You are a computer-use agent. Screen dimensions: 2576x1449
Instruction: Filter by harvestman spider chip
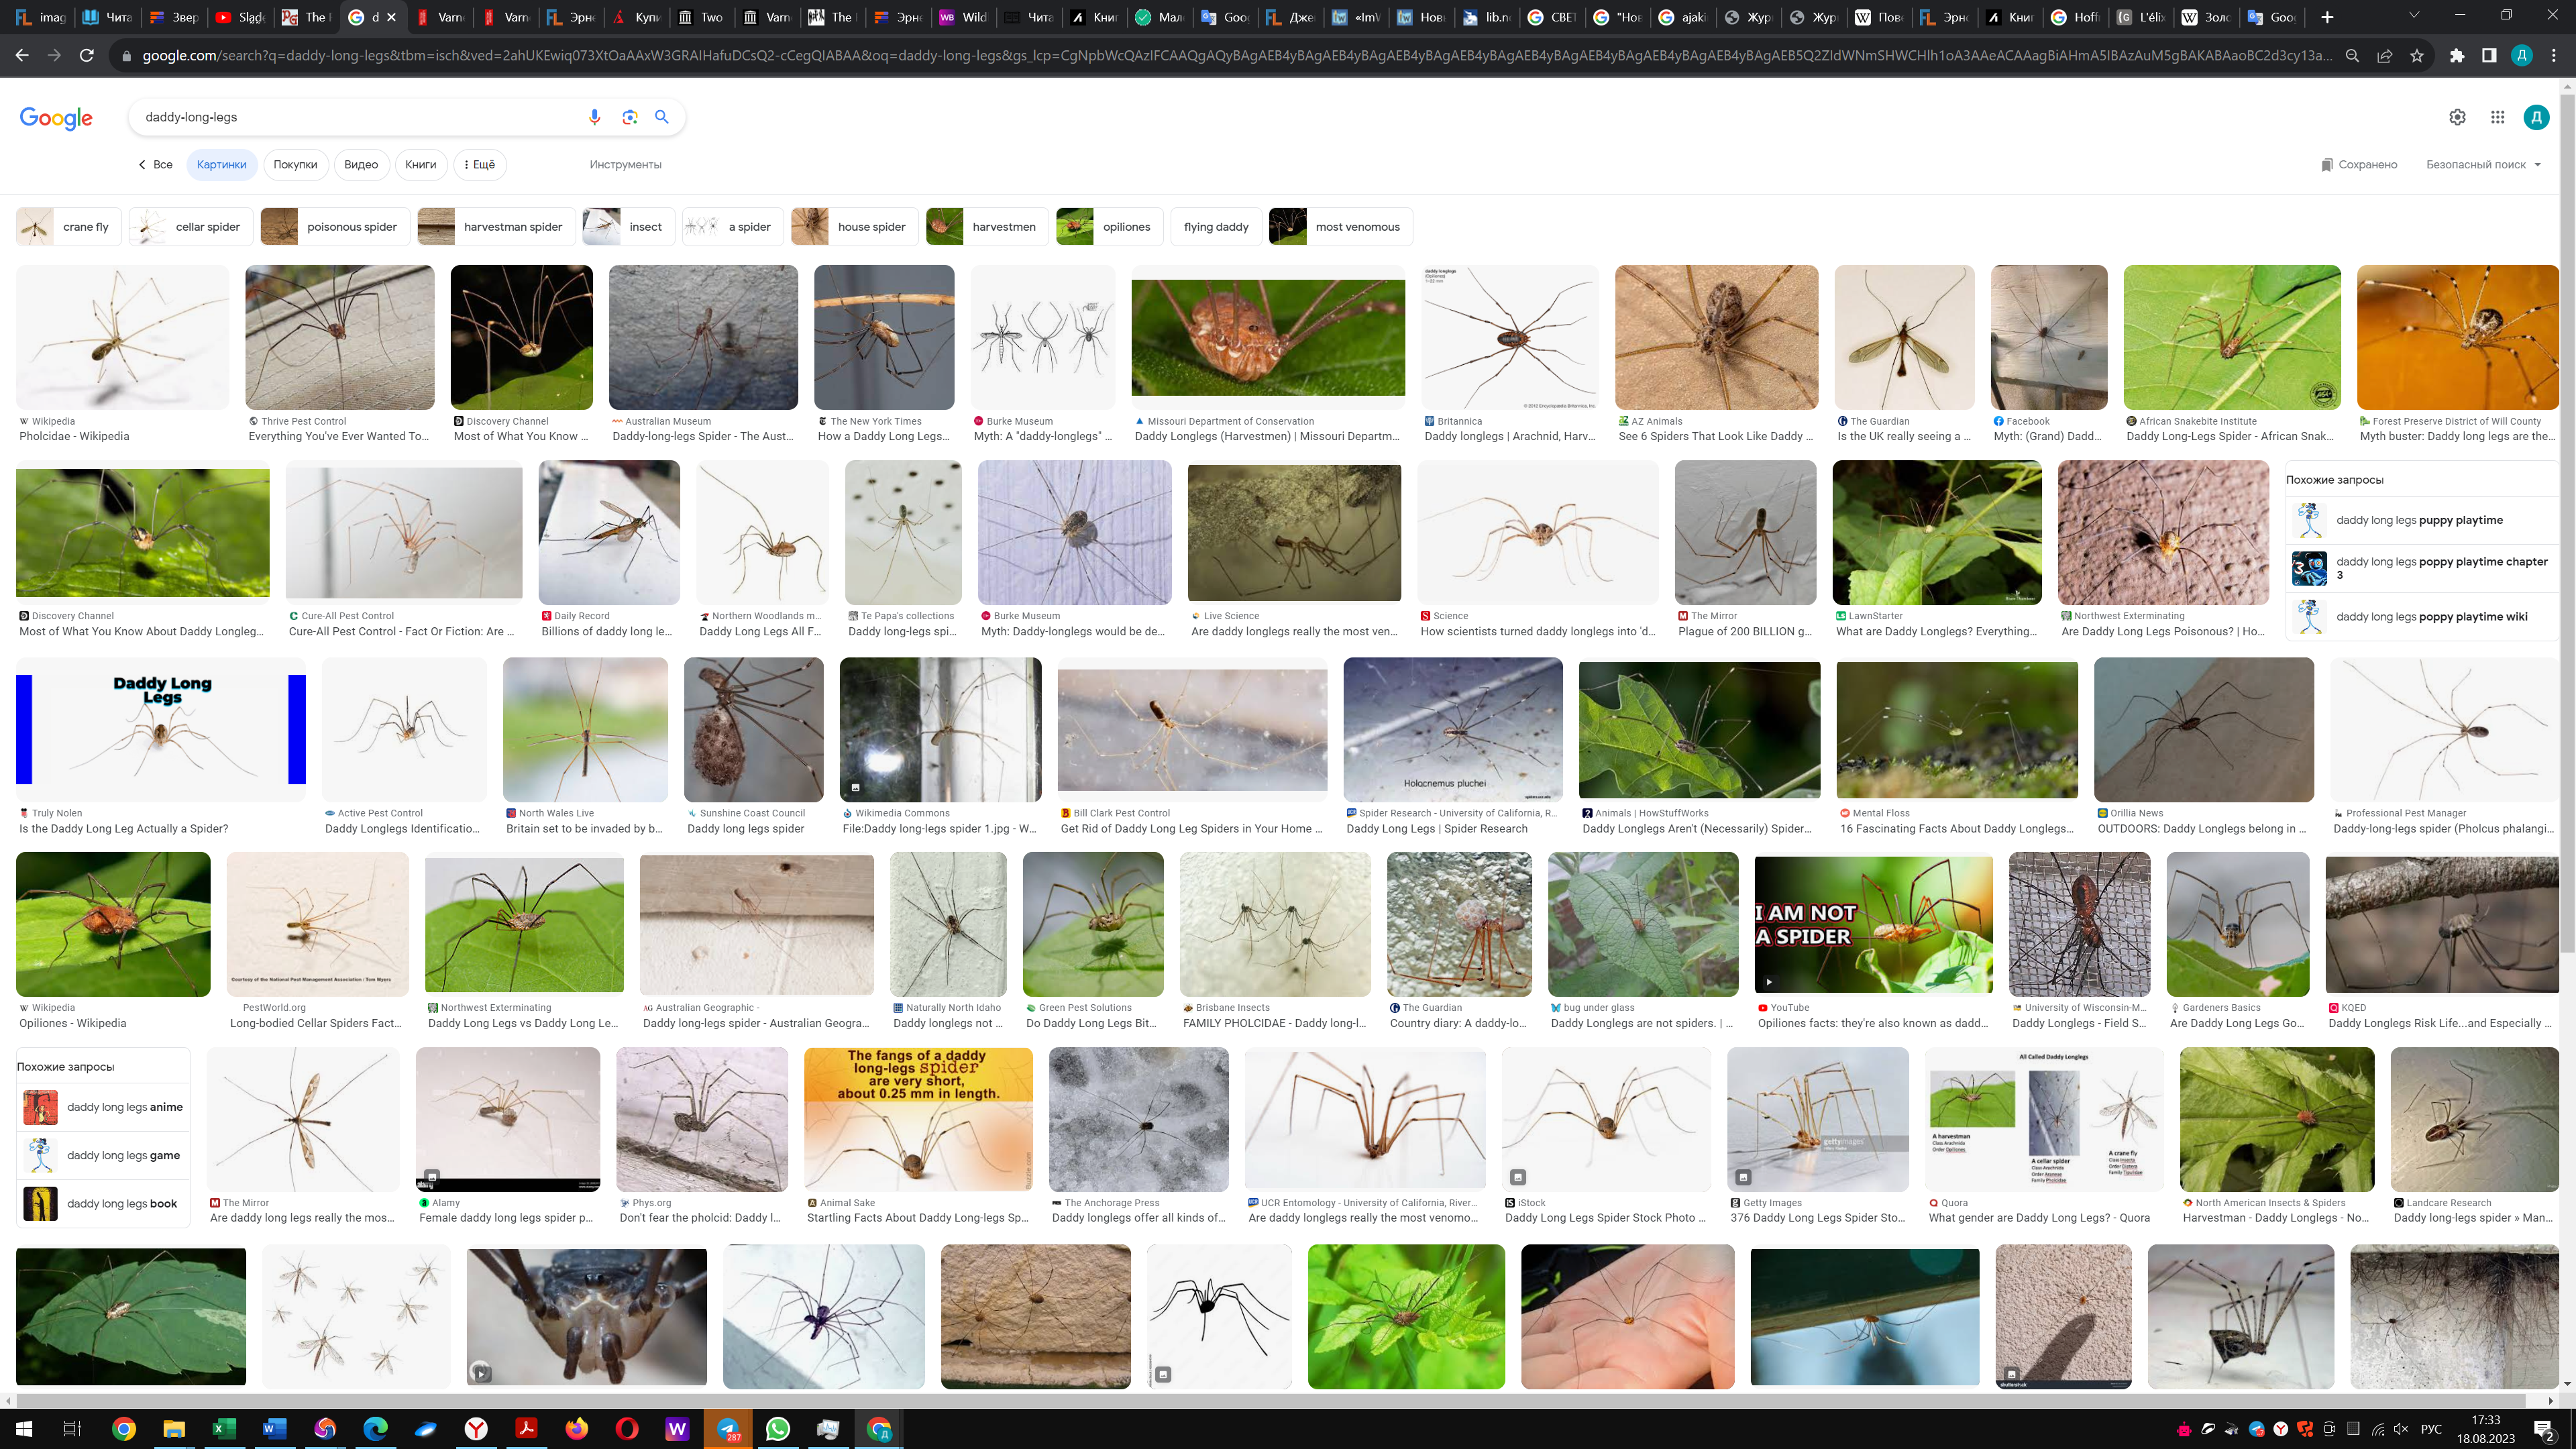tap(496, 227)
